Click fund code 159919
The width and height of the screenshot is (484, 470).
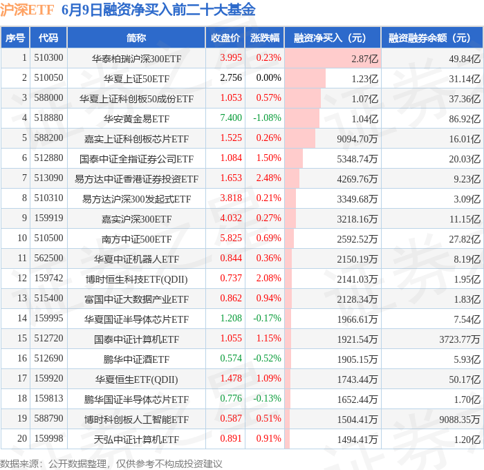[48, 218]
